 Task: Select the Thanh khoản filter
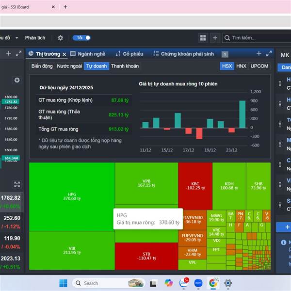(125, 66)
